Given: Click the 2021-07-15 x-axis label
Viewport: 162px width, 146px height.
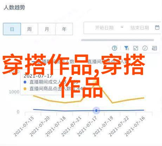Looking at the screenshot, I should click(24, 126).
